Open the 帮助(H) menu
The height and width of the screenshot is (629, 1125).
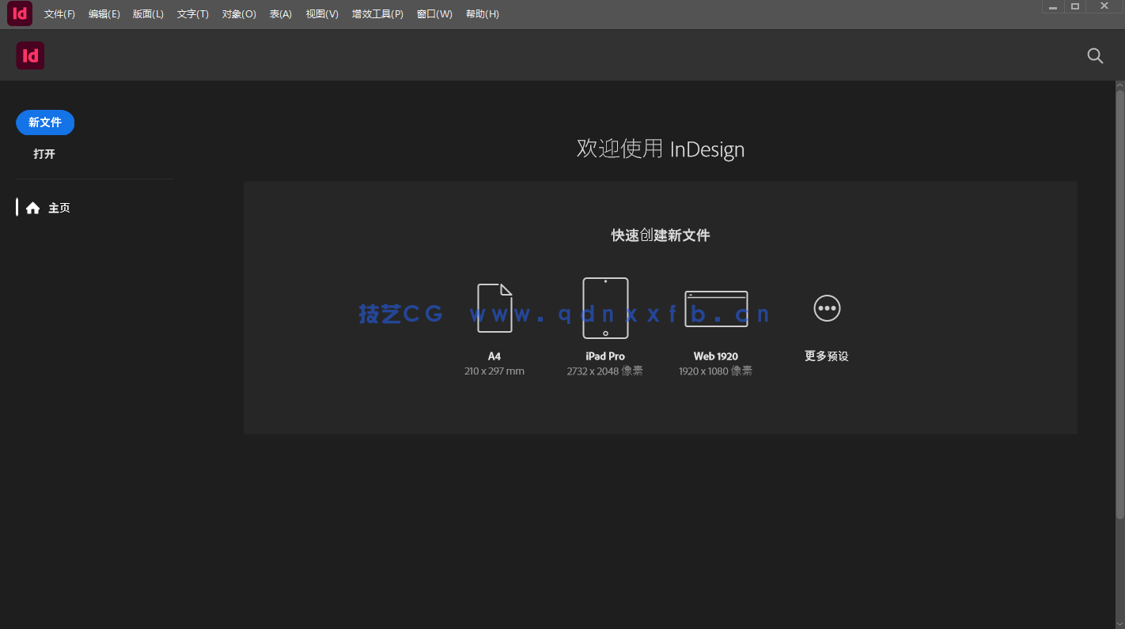pos(482,13)
